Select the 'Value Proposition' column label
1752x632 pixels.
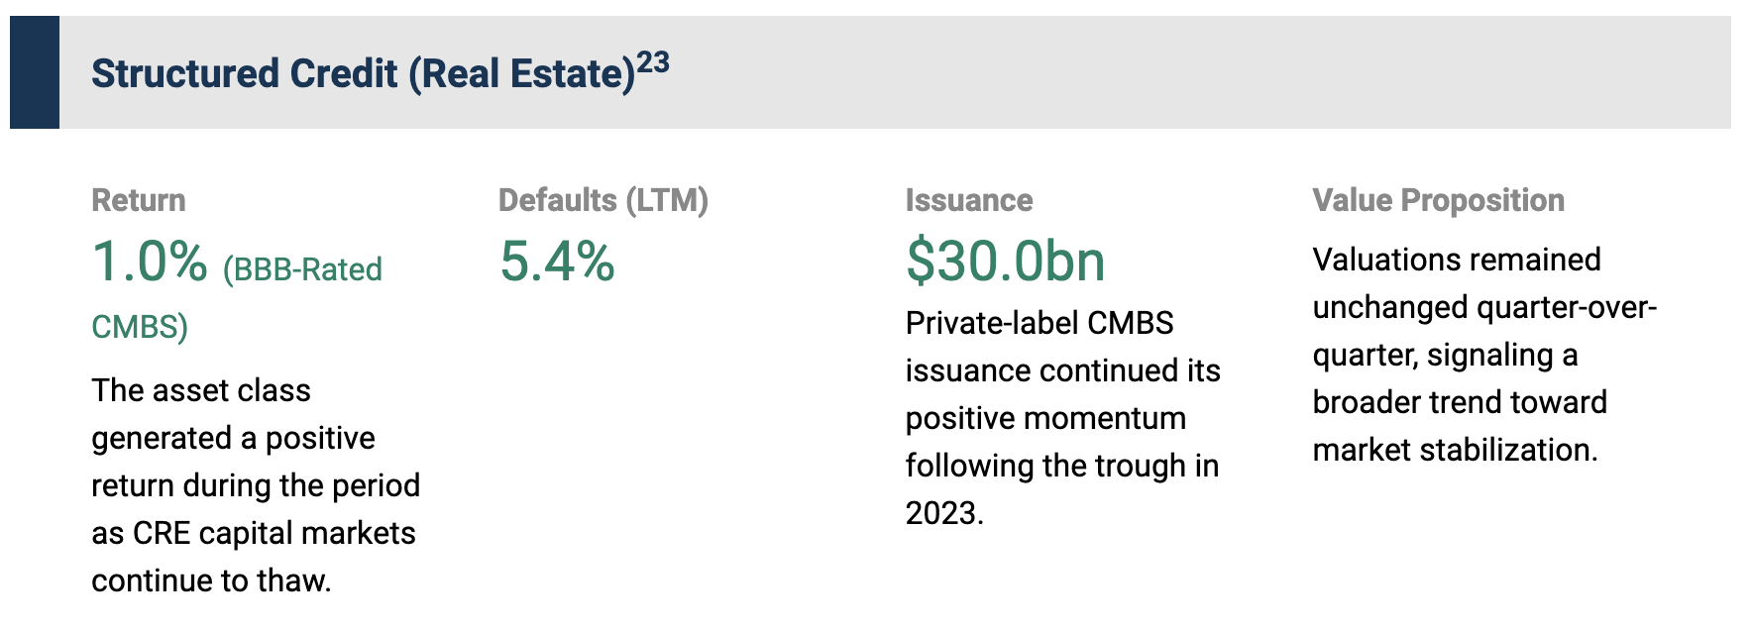tap(1438, 200)
